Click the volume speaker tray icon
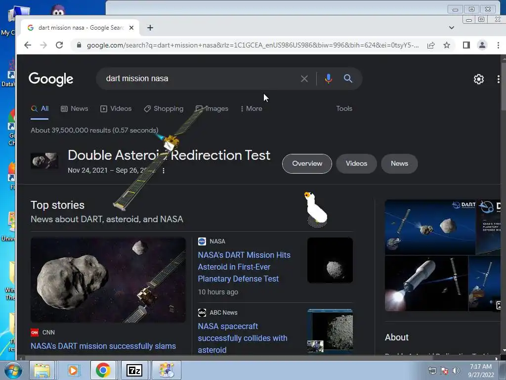Screen dimensions: 506x380 click(456, 371)
